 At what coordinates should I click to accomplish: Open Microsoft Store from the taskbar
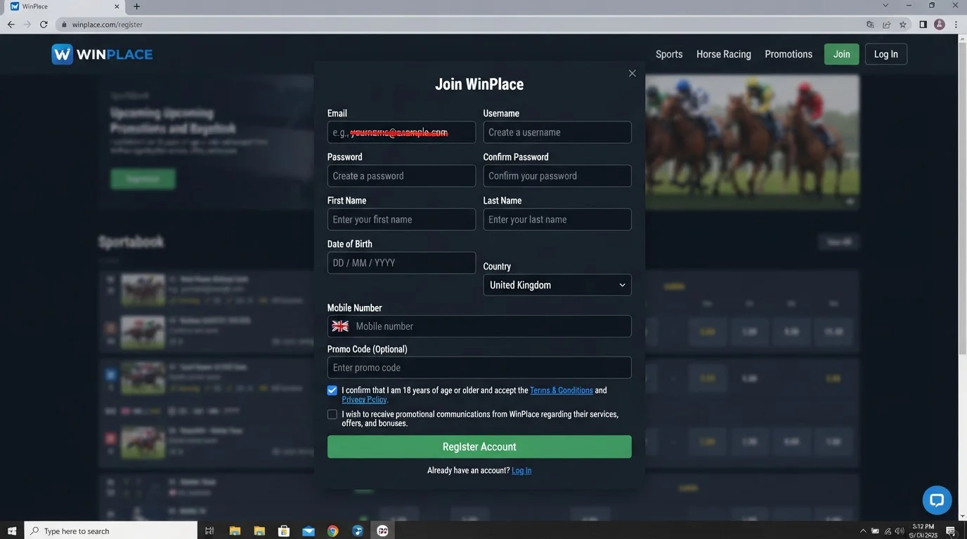click(x=284, y=531)
